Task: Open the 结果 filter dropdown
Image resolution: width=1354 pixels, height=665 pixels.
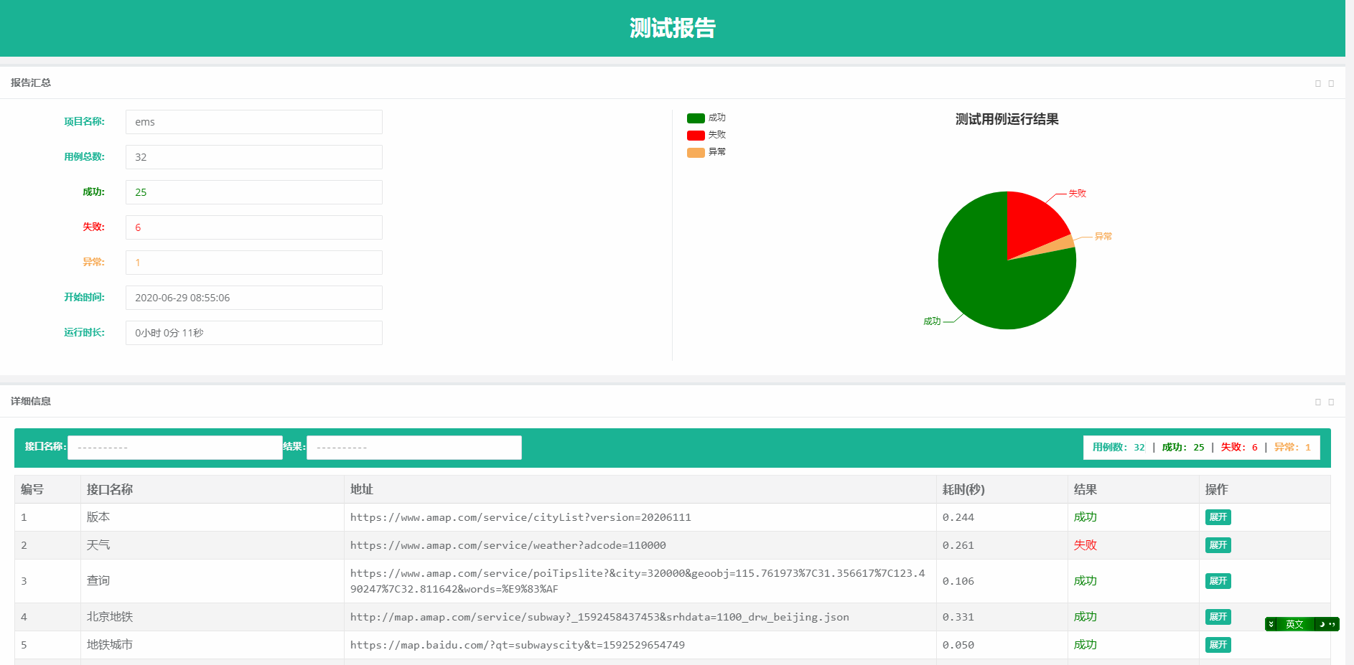Action: pos(414,448)
